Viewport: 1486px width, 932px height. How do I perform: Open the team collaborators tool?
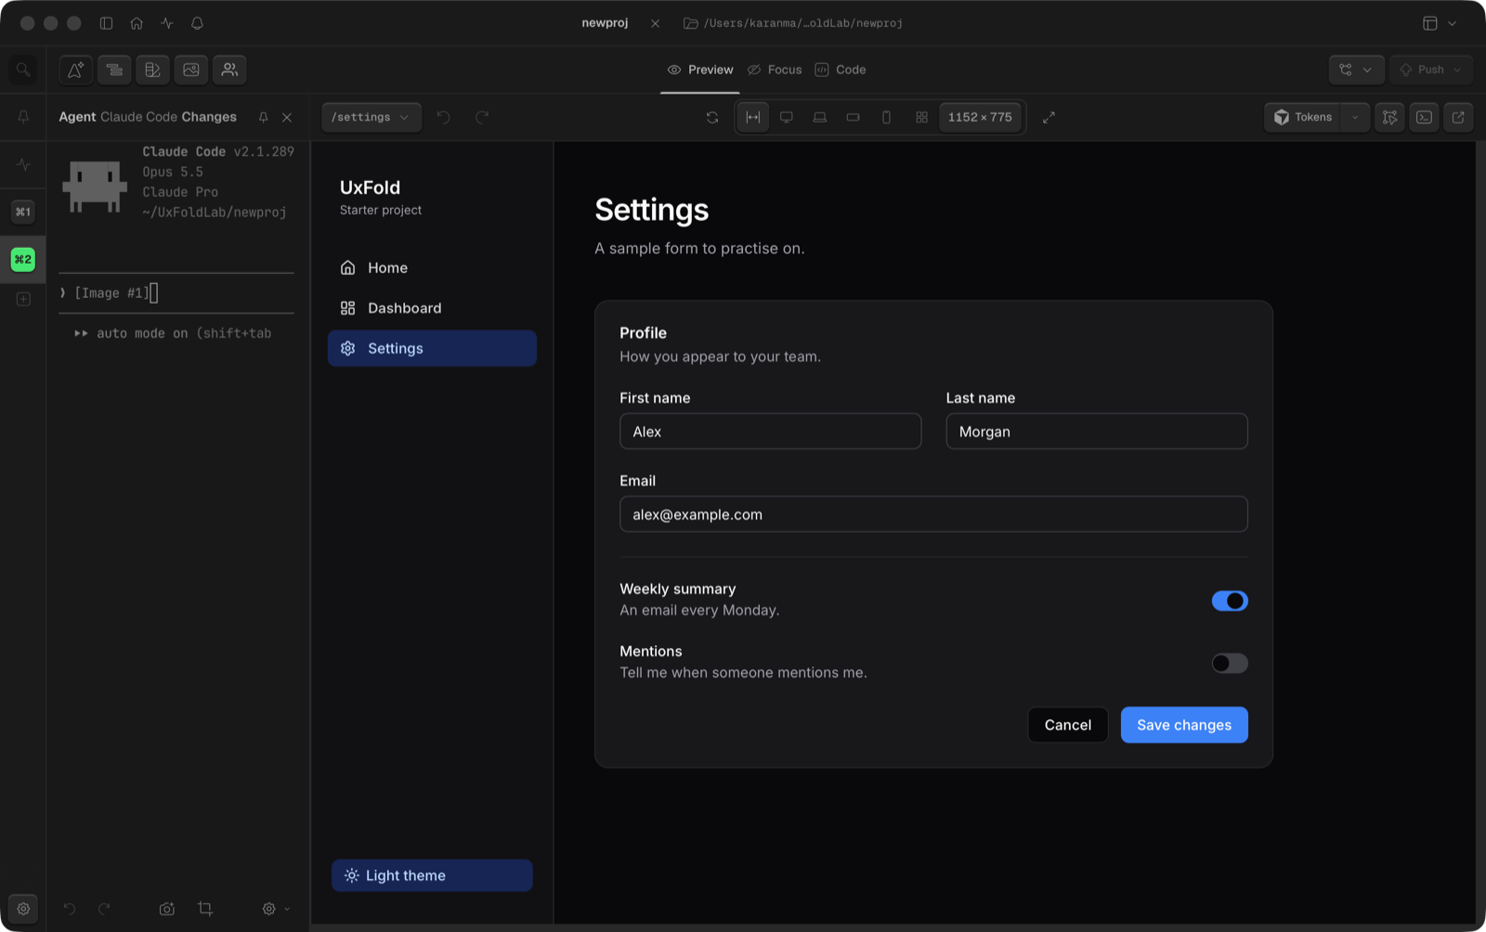point(229,70)
